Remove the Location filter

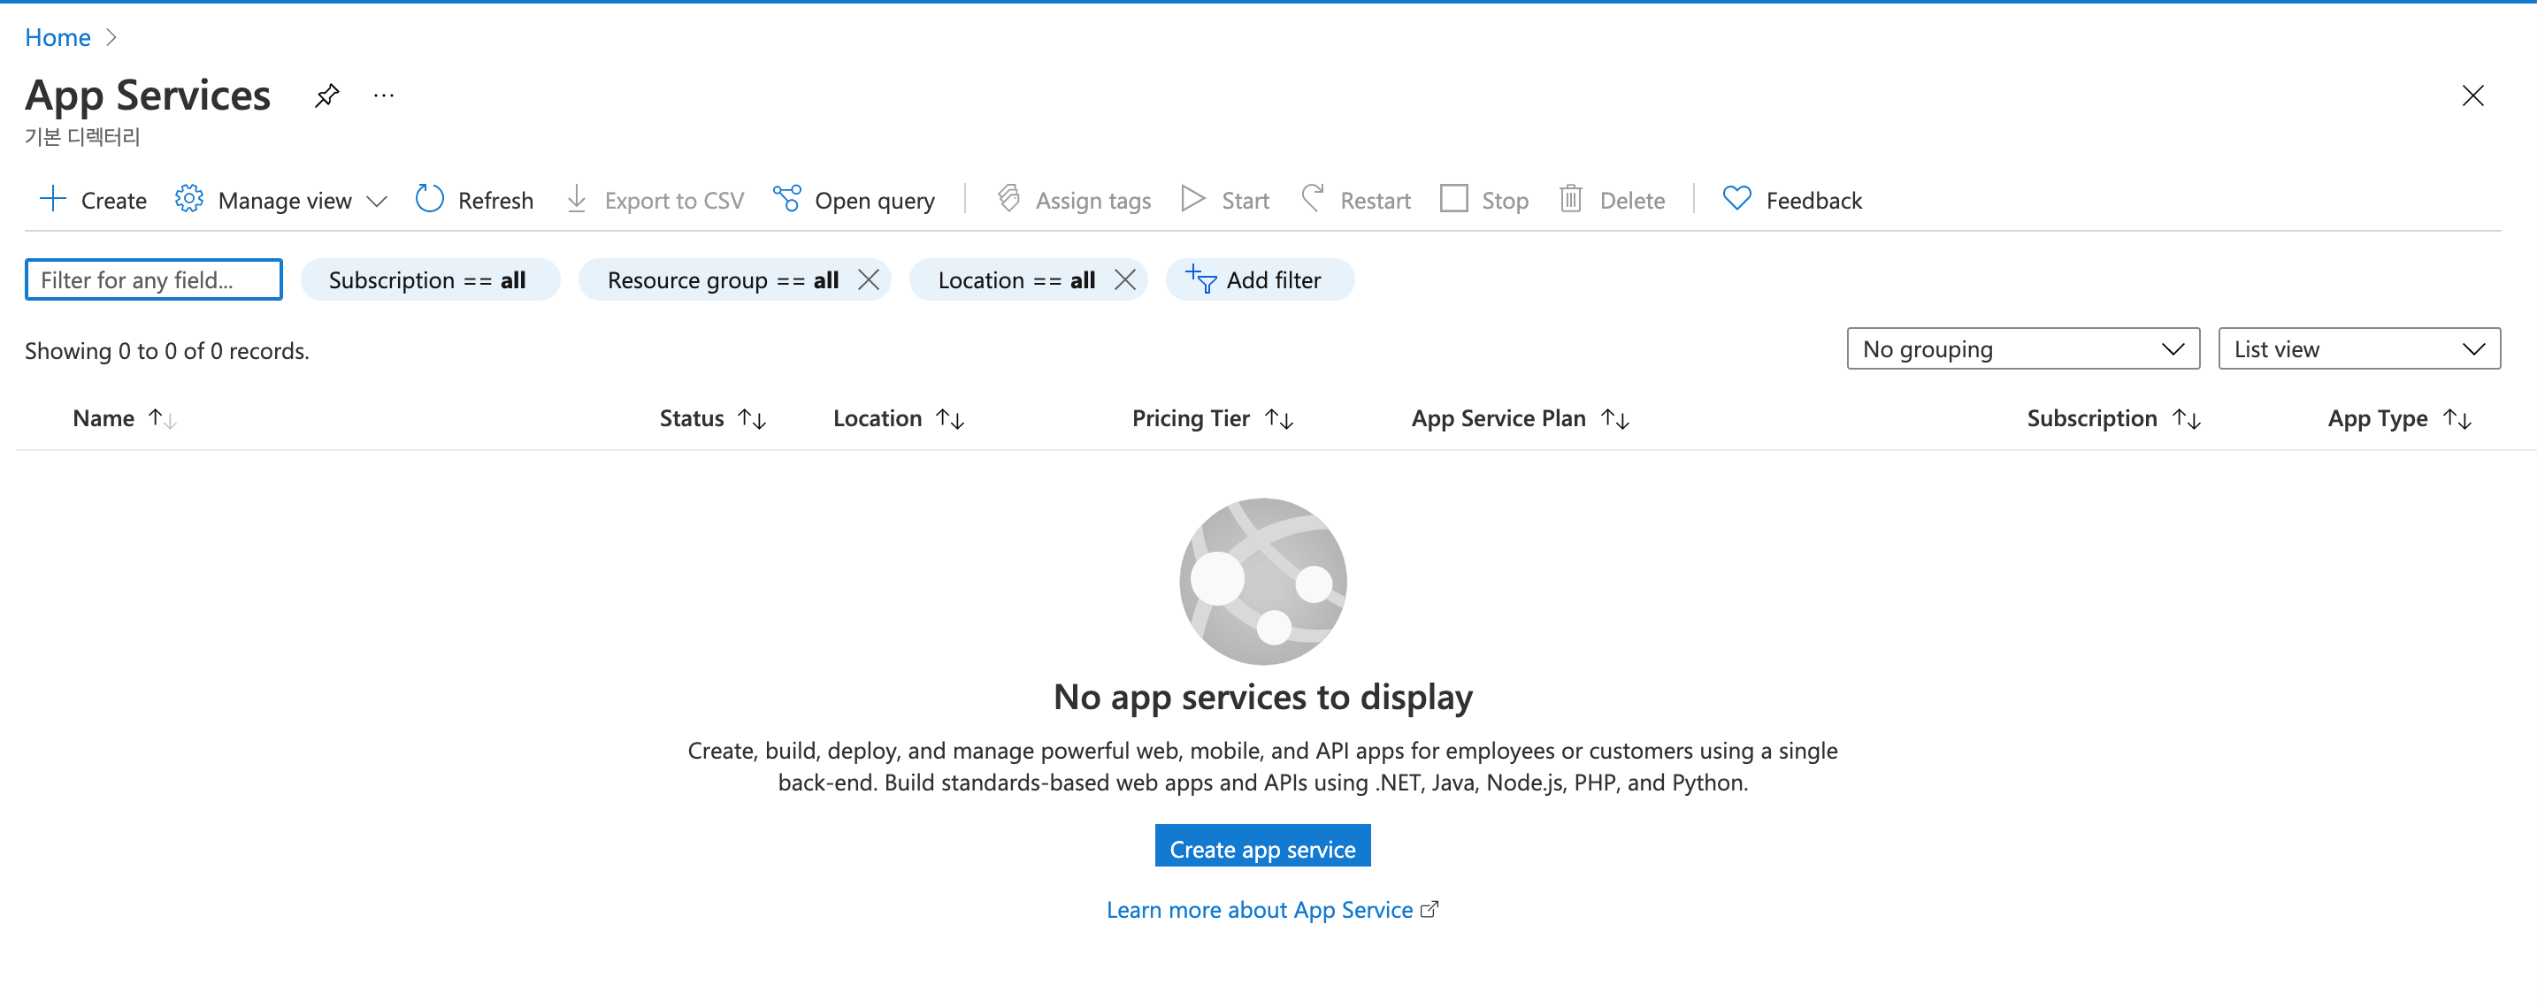[1124, 279]
